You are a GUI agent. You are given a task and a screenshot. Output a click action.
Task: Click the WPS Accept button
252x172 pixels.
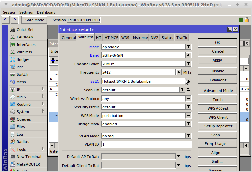(x=217, y=108)
